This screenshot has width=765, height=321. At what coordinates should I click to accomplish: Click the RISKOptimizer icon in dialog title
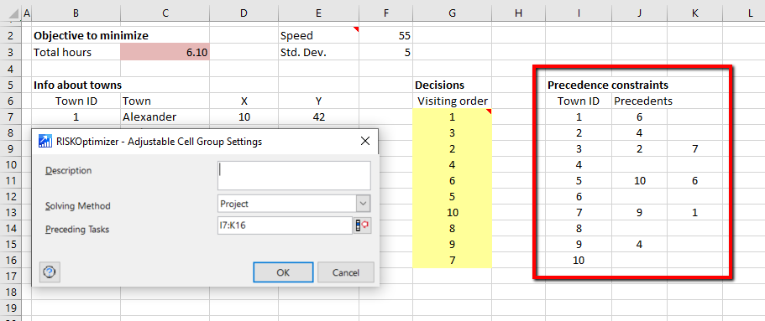[x=45, y=142]
